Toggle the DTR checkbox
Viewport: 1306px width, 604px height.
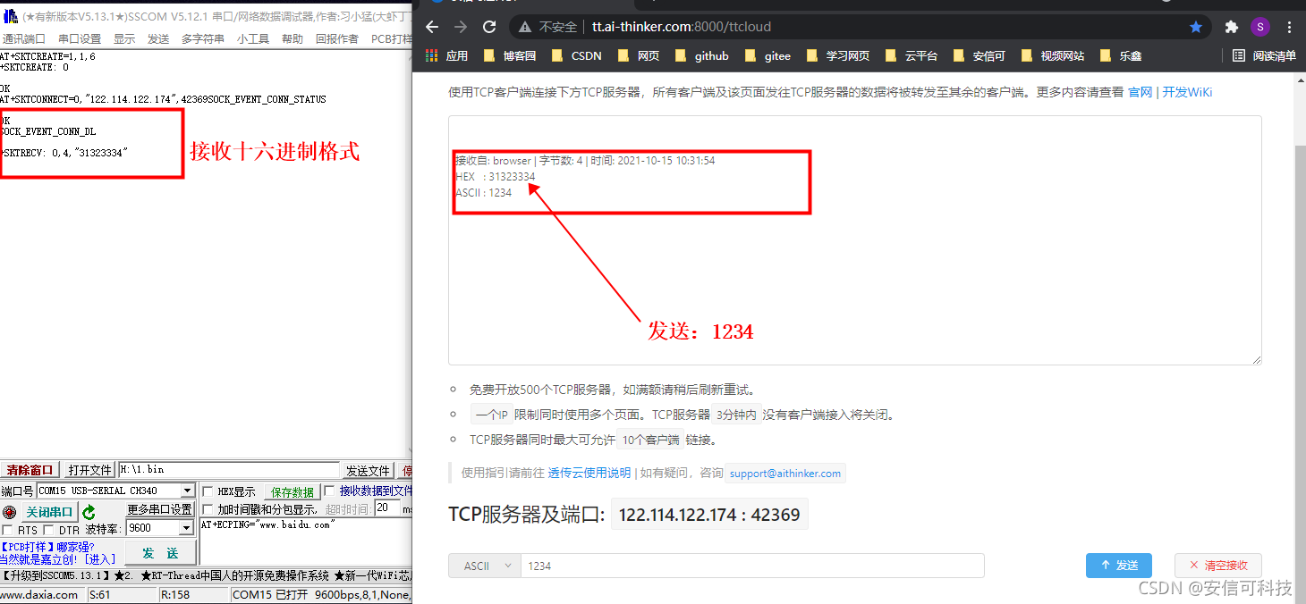[x=48, y=530]
